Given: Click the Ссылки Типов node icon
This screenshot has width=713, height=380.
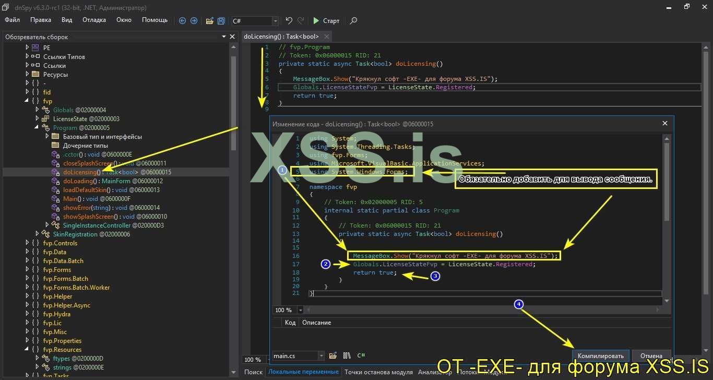Looking at the screenshot, I should (x=35, y=56).
